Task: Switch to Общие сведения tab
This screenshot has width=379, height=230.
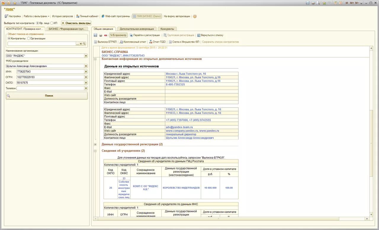Action: (x=103, y=29)
